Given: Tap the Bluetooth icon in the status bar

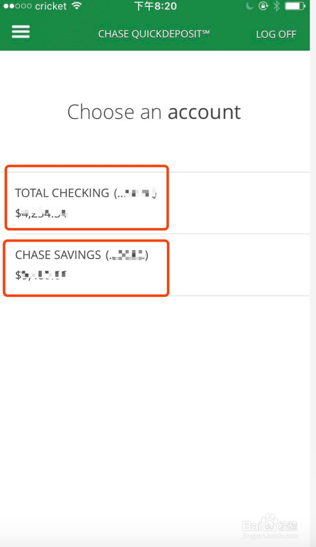Looking at the screenshot, I should tap(275, 6).
